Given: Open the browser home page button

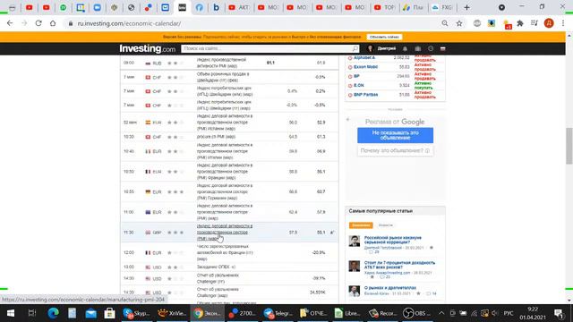Looking at the screenshot, I should (53, 23).
